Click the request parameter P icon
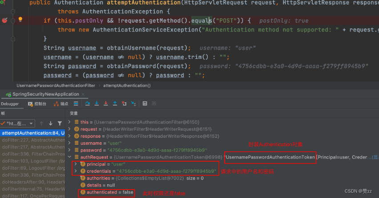379x198 pixels. coord(77,129)
